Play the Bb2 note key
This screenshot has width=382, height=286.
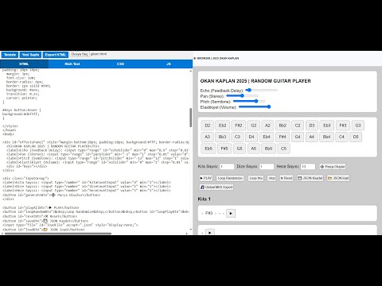click(283, 126)
